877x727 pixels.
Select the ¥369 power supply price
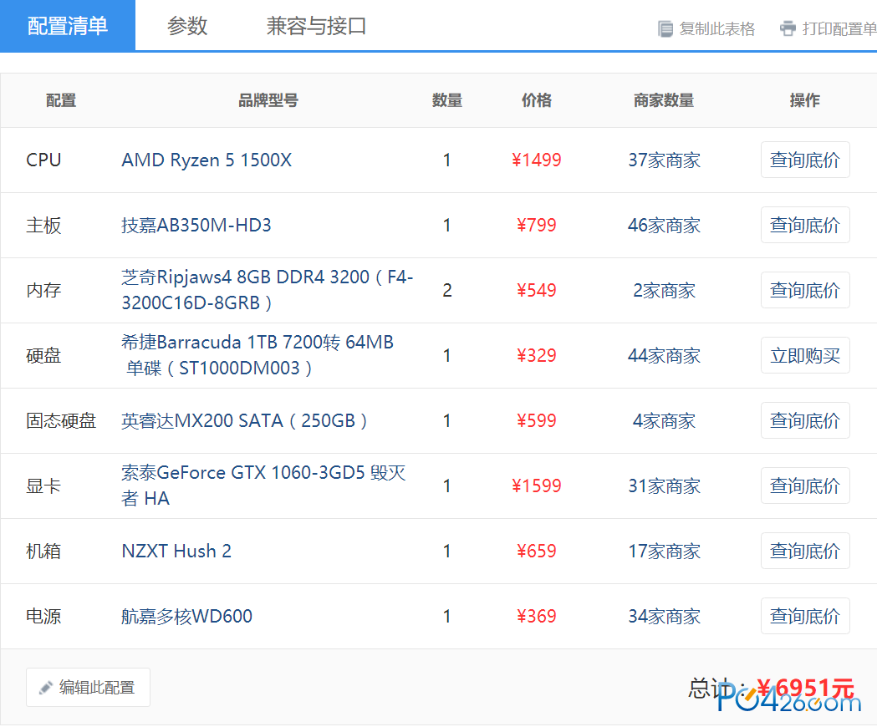click(537, 616)
